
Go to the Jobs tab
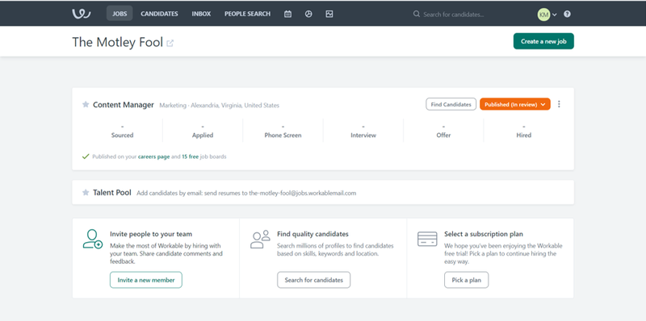tap(120, 14)
